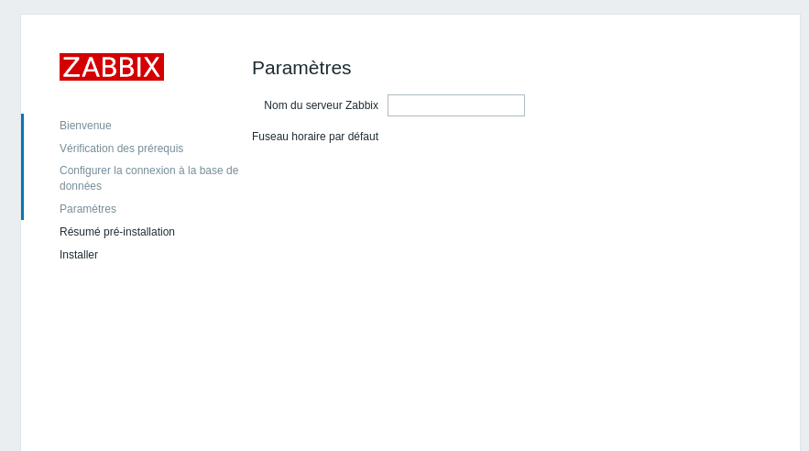This screenshot has width=809, height=451.
Task: Click the letter Z in the Zabbix logo
Action: (71, 67)
